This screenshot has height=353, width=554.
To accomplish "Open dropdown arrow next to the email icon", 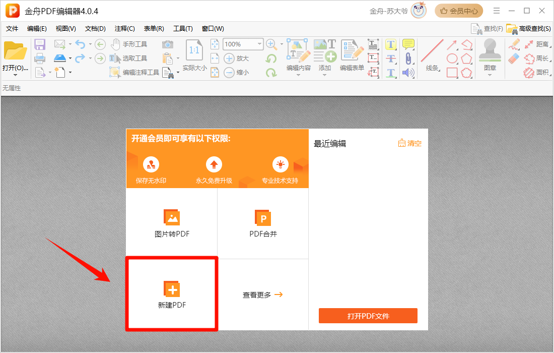I will click(70, 44).
